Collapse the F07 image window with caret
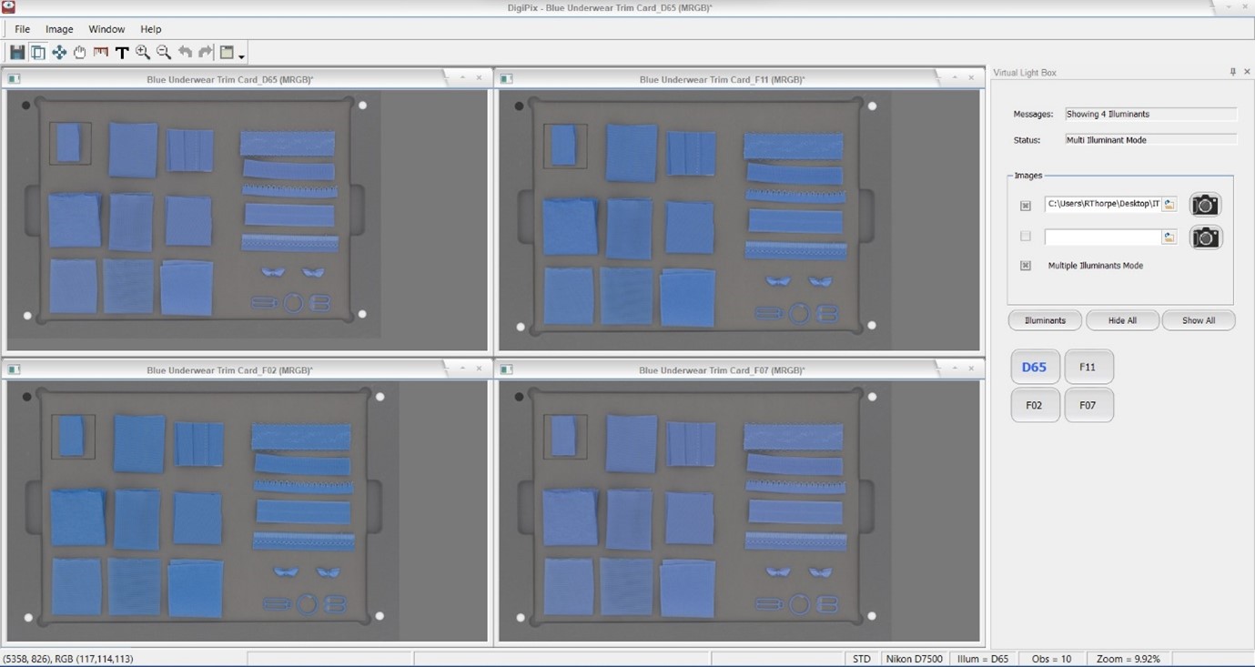Screen dimensions: 1255x667 point(955,369)
